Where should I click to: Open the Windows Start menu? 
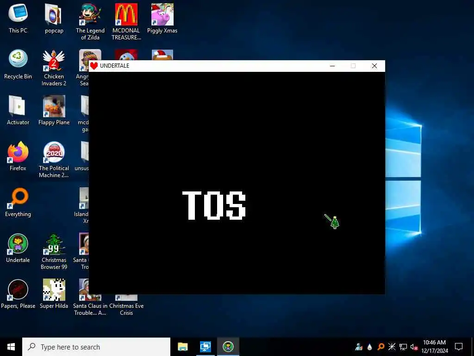pos(11,347)
